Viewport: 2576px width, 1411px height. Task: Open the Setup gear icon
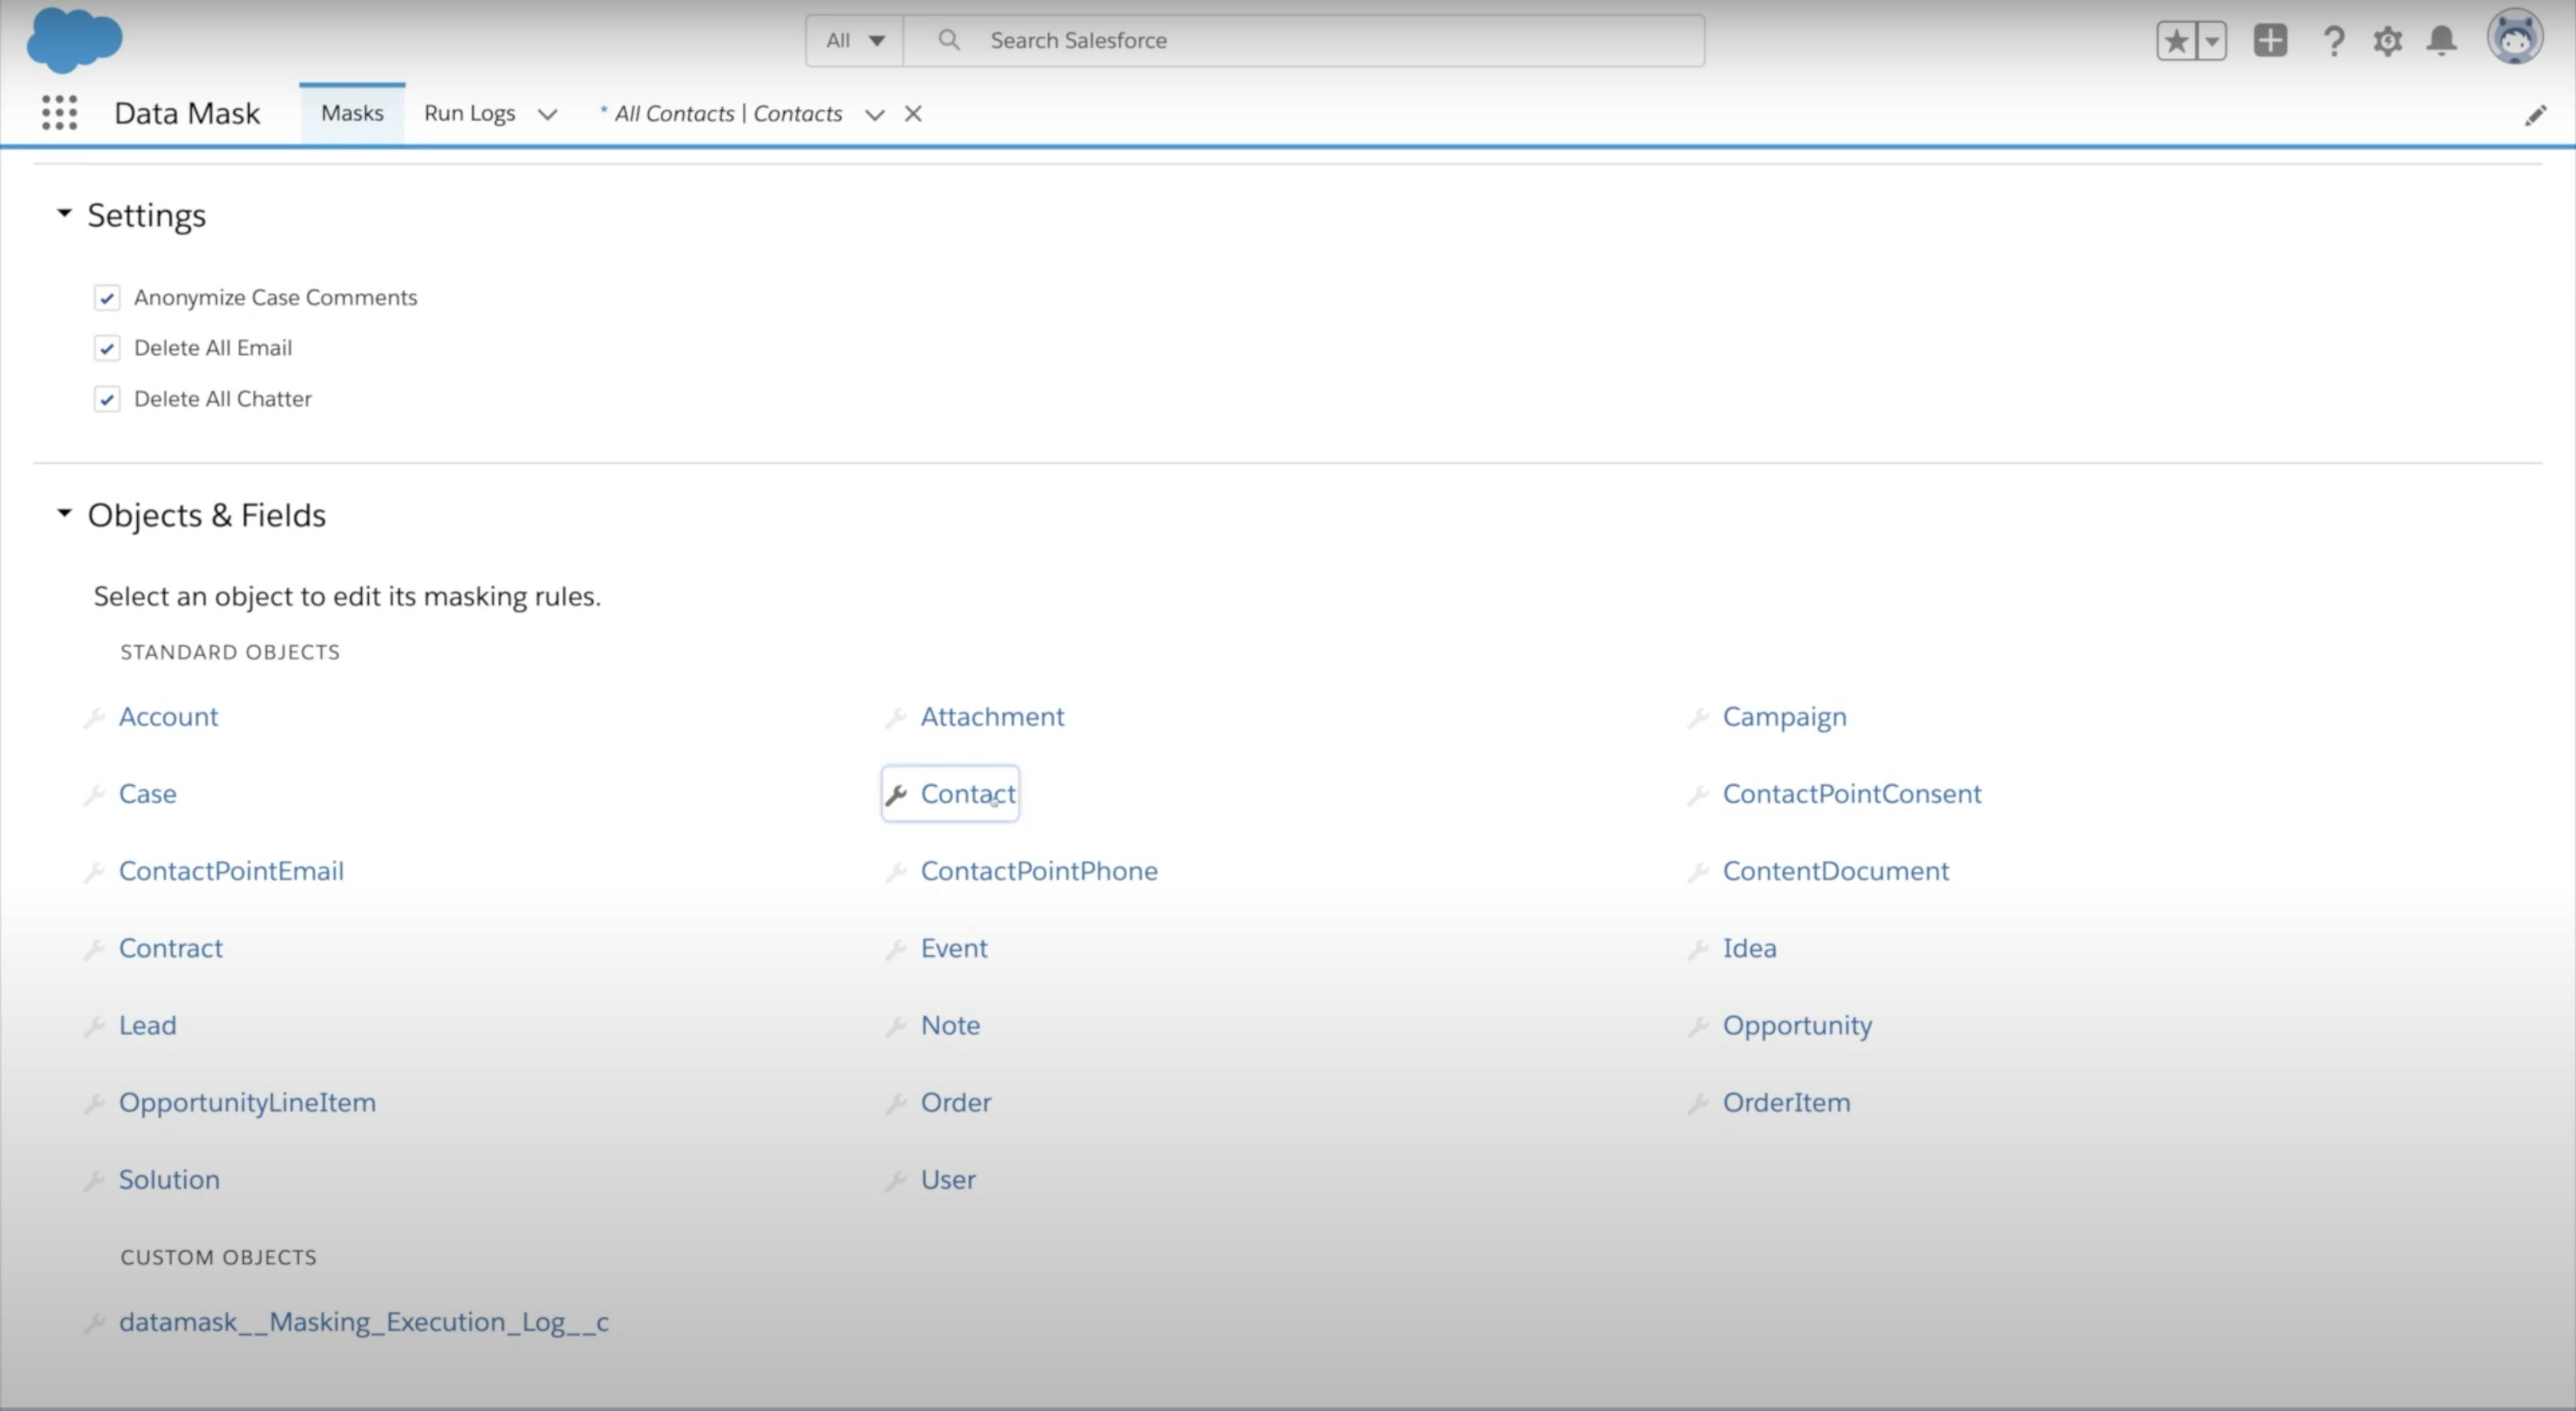2387,41
